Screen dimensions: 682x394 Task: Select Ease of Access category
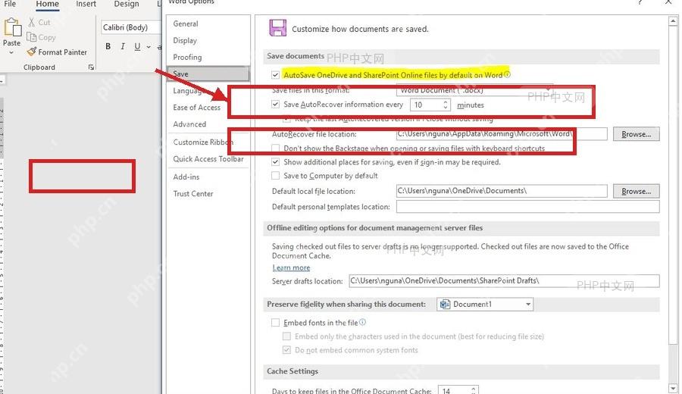click(x=208, y=108)
